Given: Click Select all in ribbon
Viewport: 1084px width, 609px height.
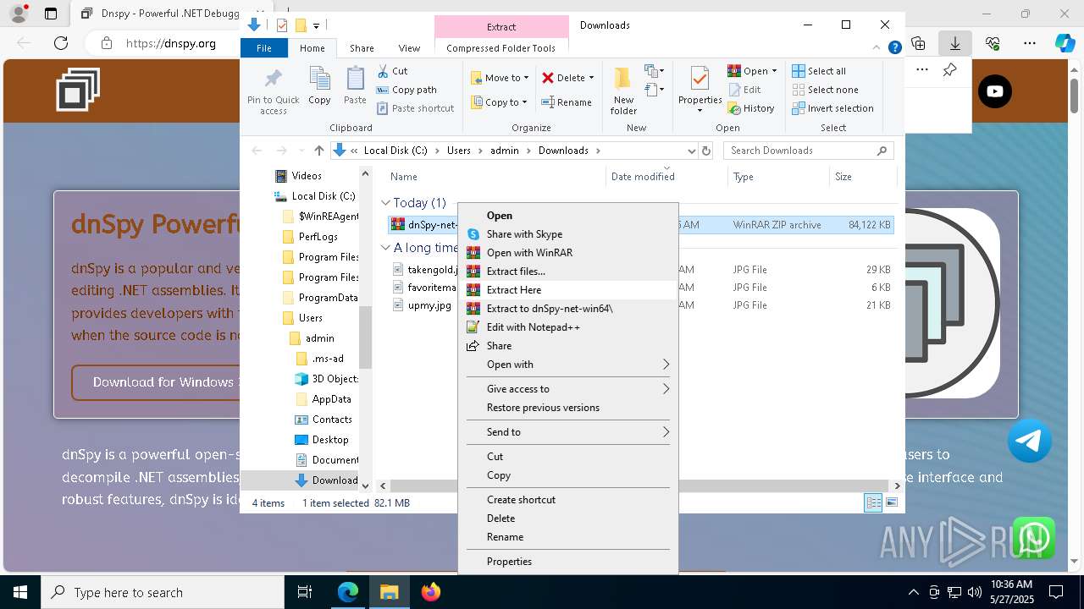Looking at the screenshot, I should pyautogui.click(x=819, y=71).
